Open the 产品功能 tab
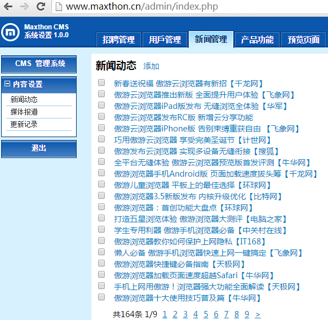Image resolution: width=328 pixels, height=320 pixels. 257,40
